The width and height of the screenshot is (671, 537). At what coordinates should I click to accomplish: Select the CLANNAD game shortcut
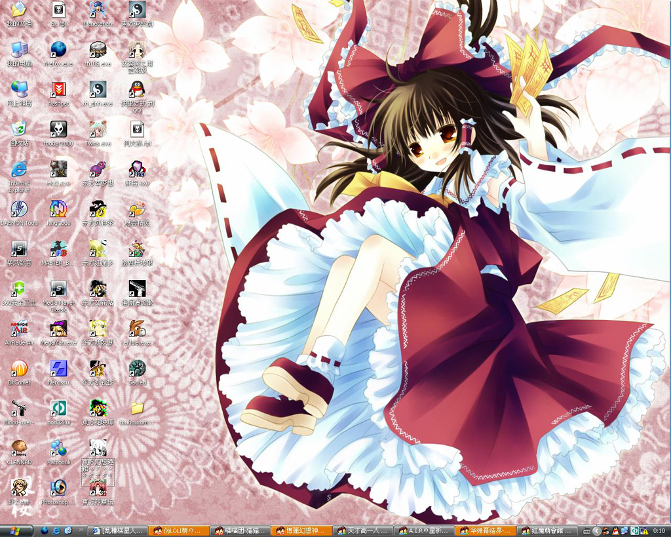[x=19, y=452]
